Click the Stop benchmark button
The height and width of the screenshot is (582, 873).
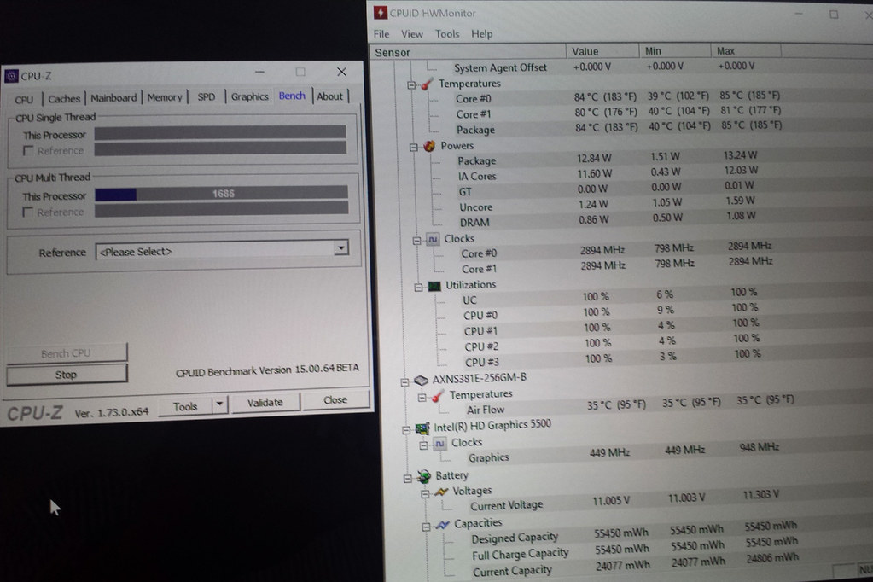click(x=67, y=375)
